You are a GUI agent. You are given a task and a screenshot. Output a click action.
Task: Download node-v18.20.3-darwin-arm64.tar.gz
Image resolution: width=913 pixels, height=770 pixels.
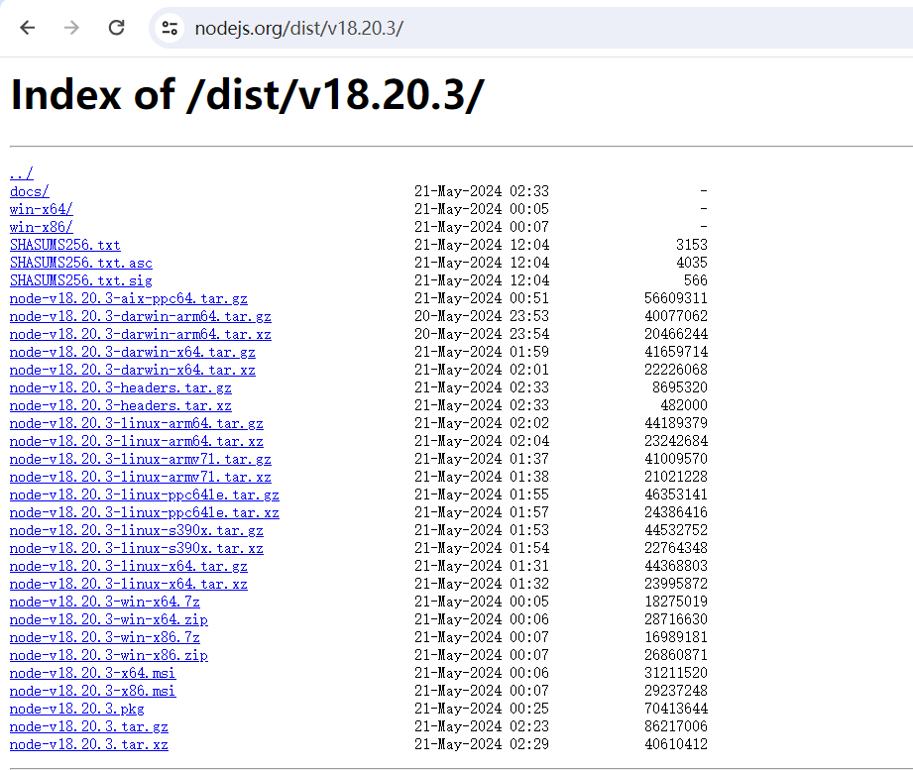click(x=141, y=316)
